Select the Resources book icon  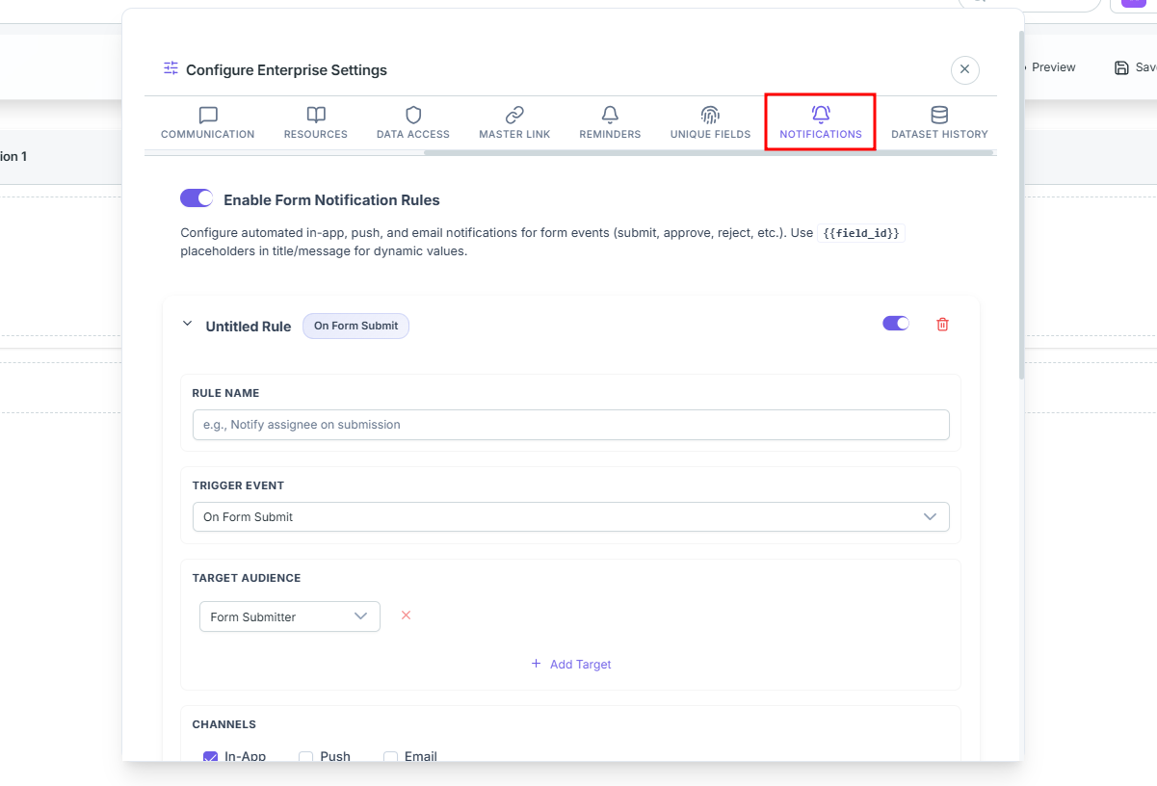coord(316,116)
